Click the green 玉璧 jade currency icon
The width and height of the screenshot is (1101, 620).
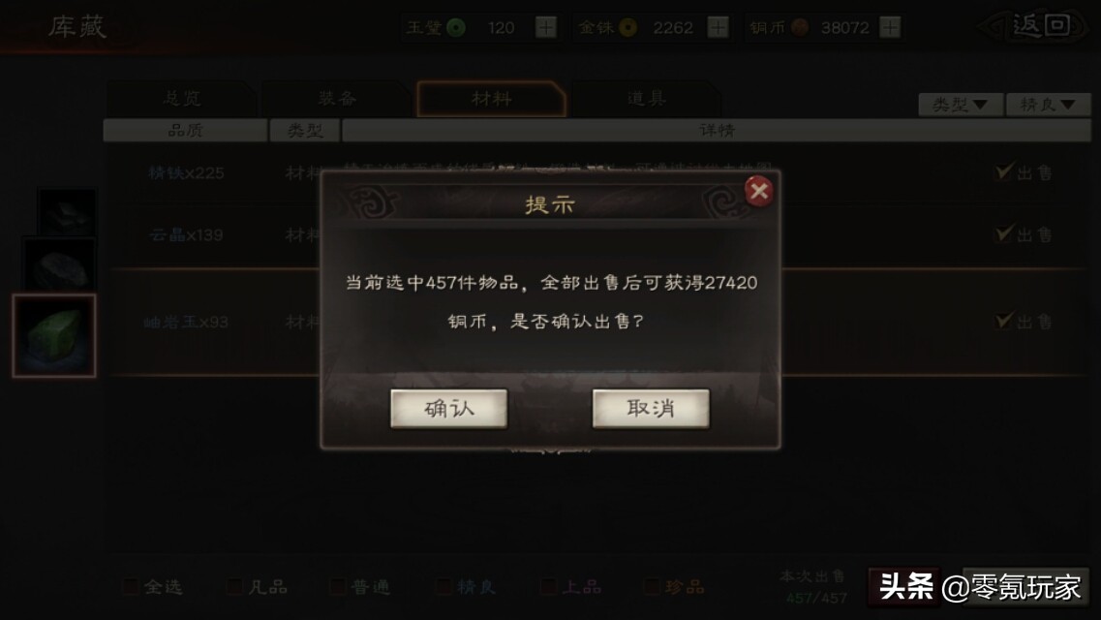point(456,27)
